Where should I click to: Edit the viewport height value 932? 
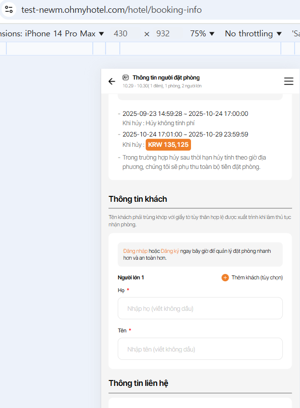click(163, 33)
